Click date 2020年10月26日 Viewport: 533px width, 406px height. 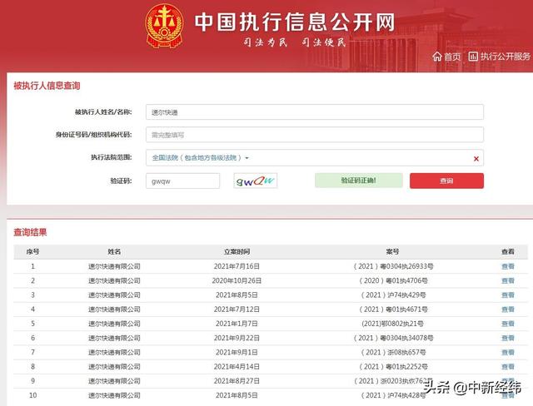tap(237, 280)
